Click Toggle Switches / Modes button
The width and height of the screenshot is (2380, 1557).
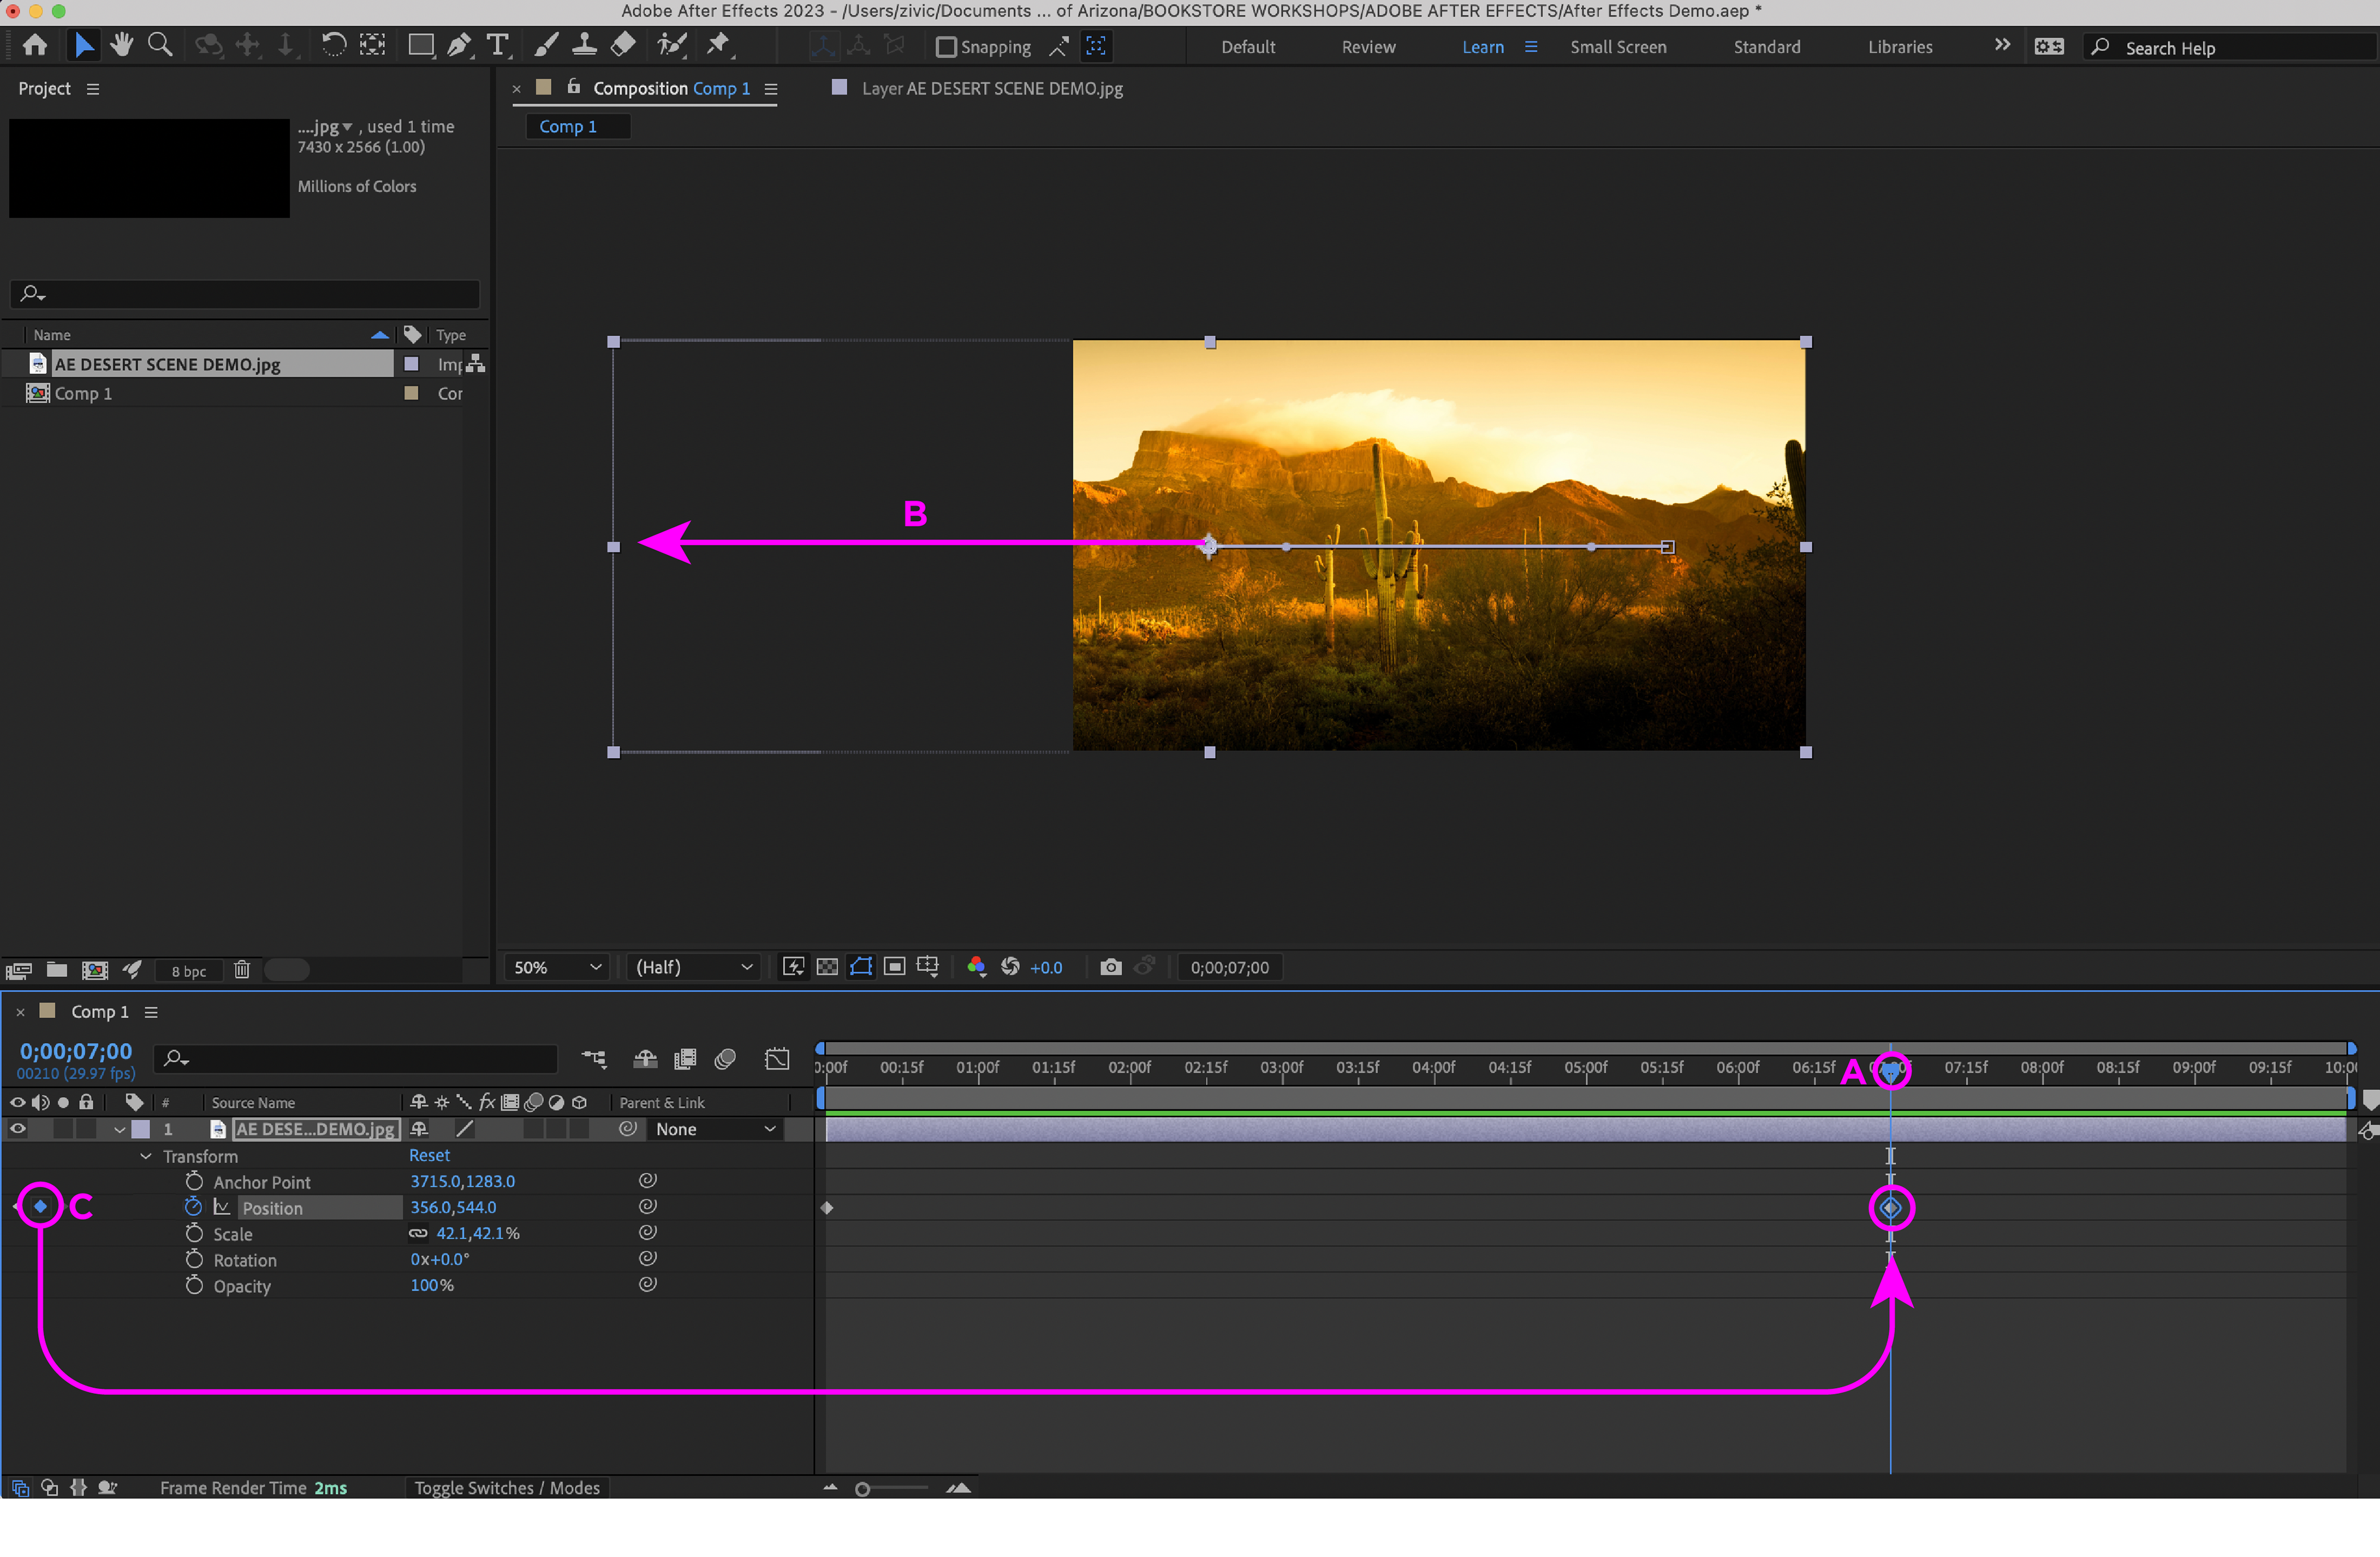coord(507,1488)
